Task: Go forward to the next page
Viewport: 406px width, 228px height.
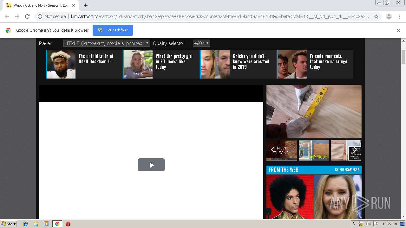Action: point(17,16)
